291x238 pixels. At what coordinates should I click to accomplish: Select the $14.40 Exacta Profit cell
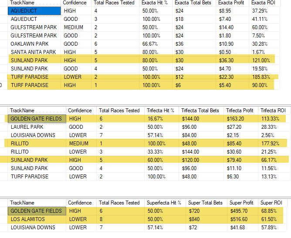click(232, 27)
